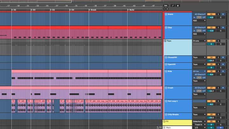This screenshot has height=129, width=229.
Task: Toggle Tops group activator 13
Action: tap(211, 41)
